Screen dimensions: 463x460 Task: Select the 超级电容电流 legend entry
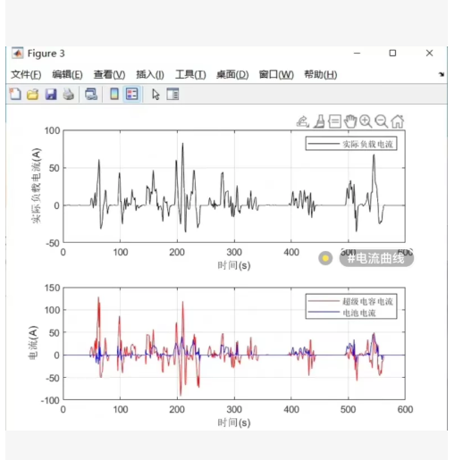click(351, 302)
